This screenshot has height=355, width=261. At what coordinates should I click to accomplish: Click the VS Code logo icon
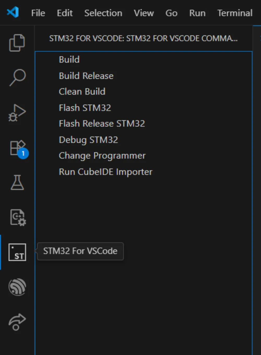13,12
